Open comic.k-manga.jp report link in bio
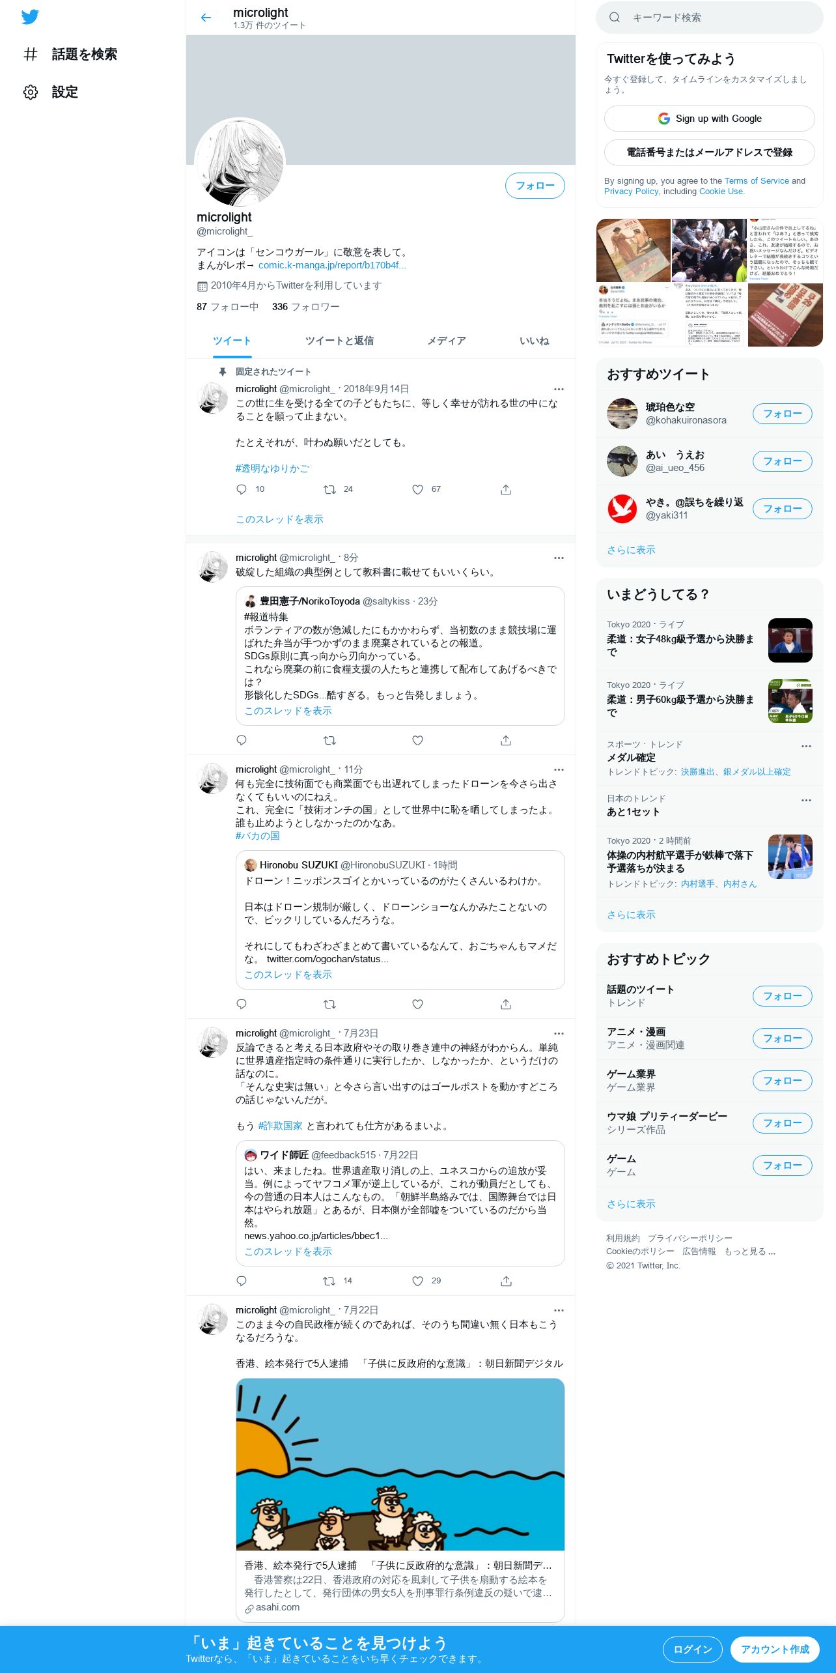The width and height of the screenshot is (836, 1673). (332, 265)
